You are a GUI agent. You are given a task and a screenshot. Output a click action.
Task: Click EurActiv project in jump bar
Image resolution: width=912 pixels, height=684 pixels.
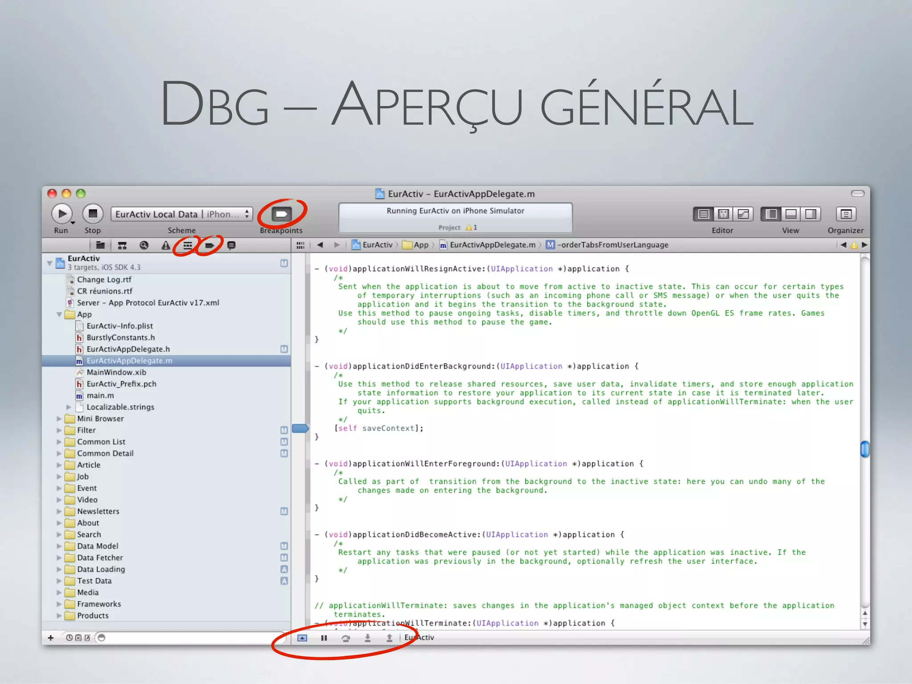(372, 244)
